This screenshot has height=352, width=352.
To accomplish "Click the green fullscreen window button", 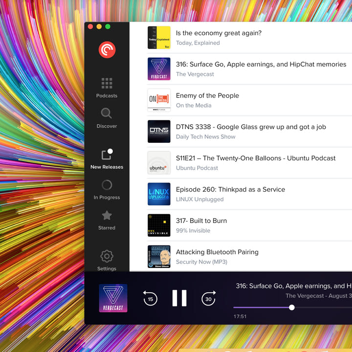I will tap(108, 27).
